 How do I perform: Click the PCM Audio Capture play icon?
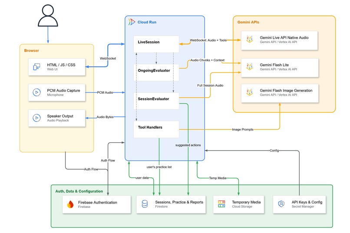click(36, 92)
